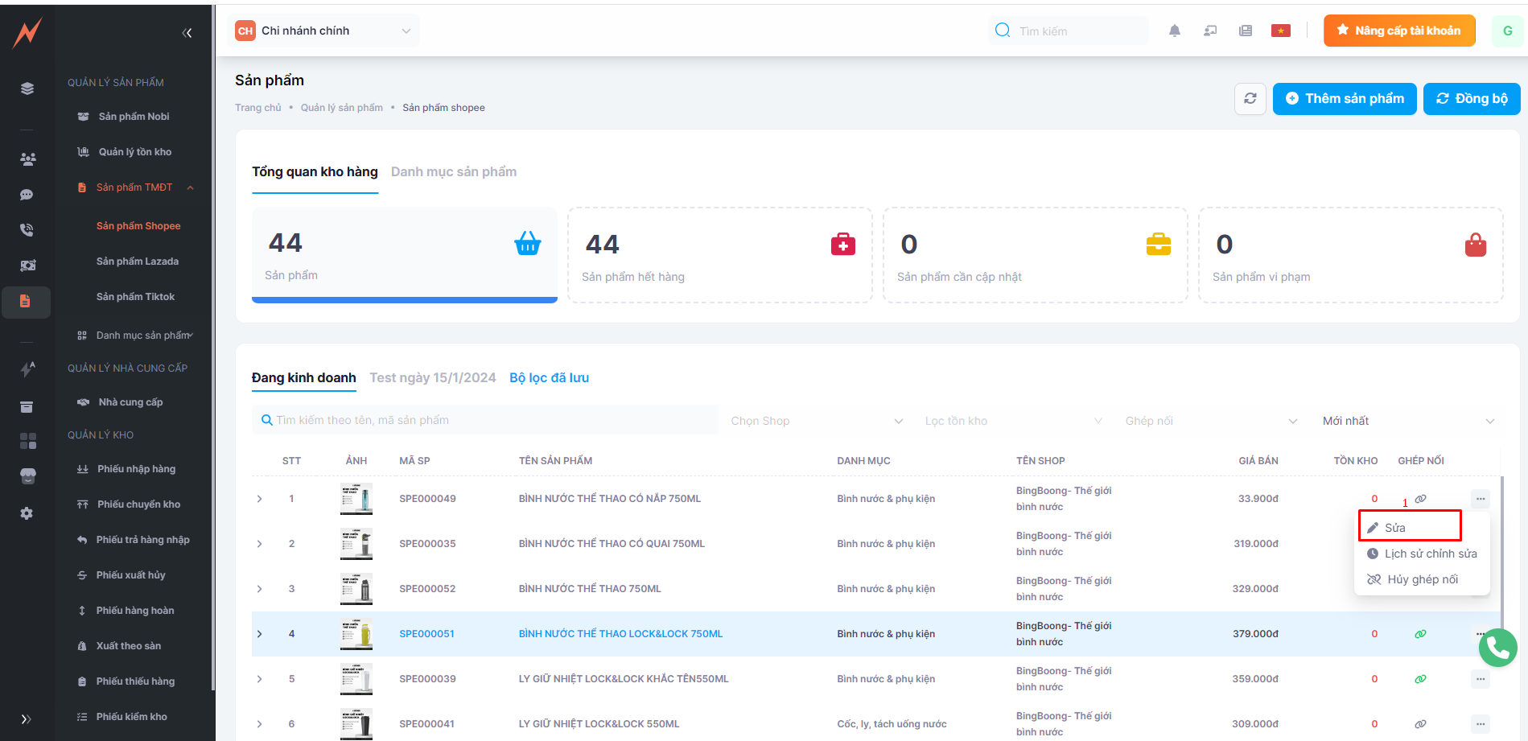Click the notification bell icon
This screenshot has width=1528, height=741.
(x=1174, y=31)
